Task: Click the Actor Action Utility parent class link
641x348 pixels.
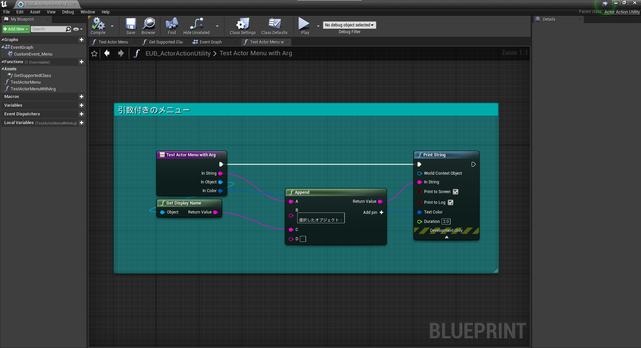Action: tap(622, 12)
